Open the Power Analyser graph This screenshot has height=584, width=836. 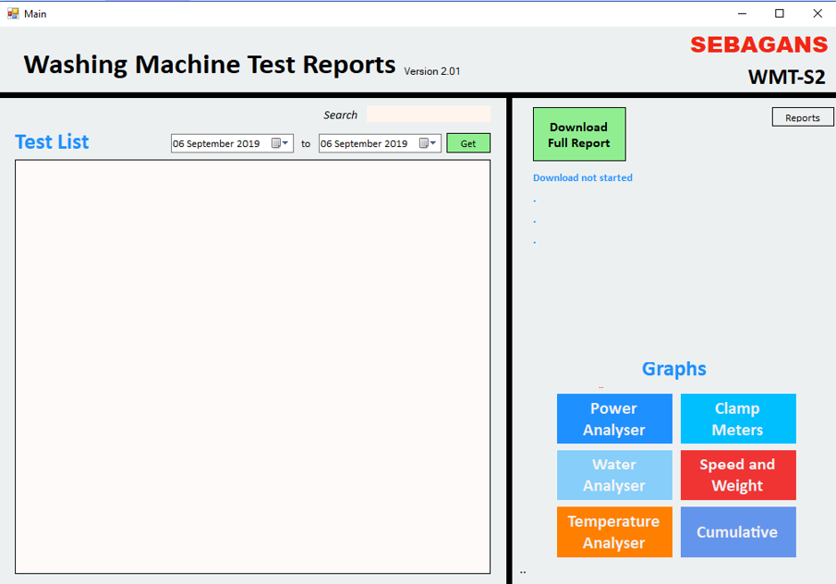click(x=614, y=419)
